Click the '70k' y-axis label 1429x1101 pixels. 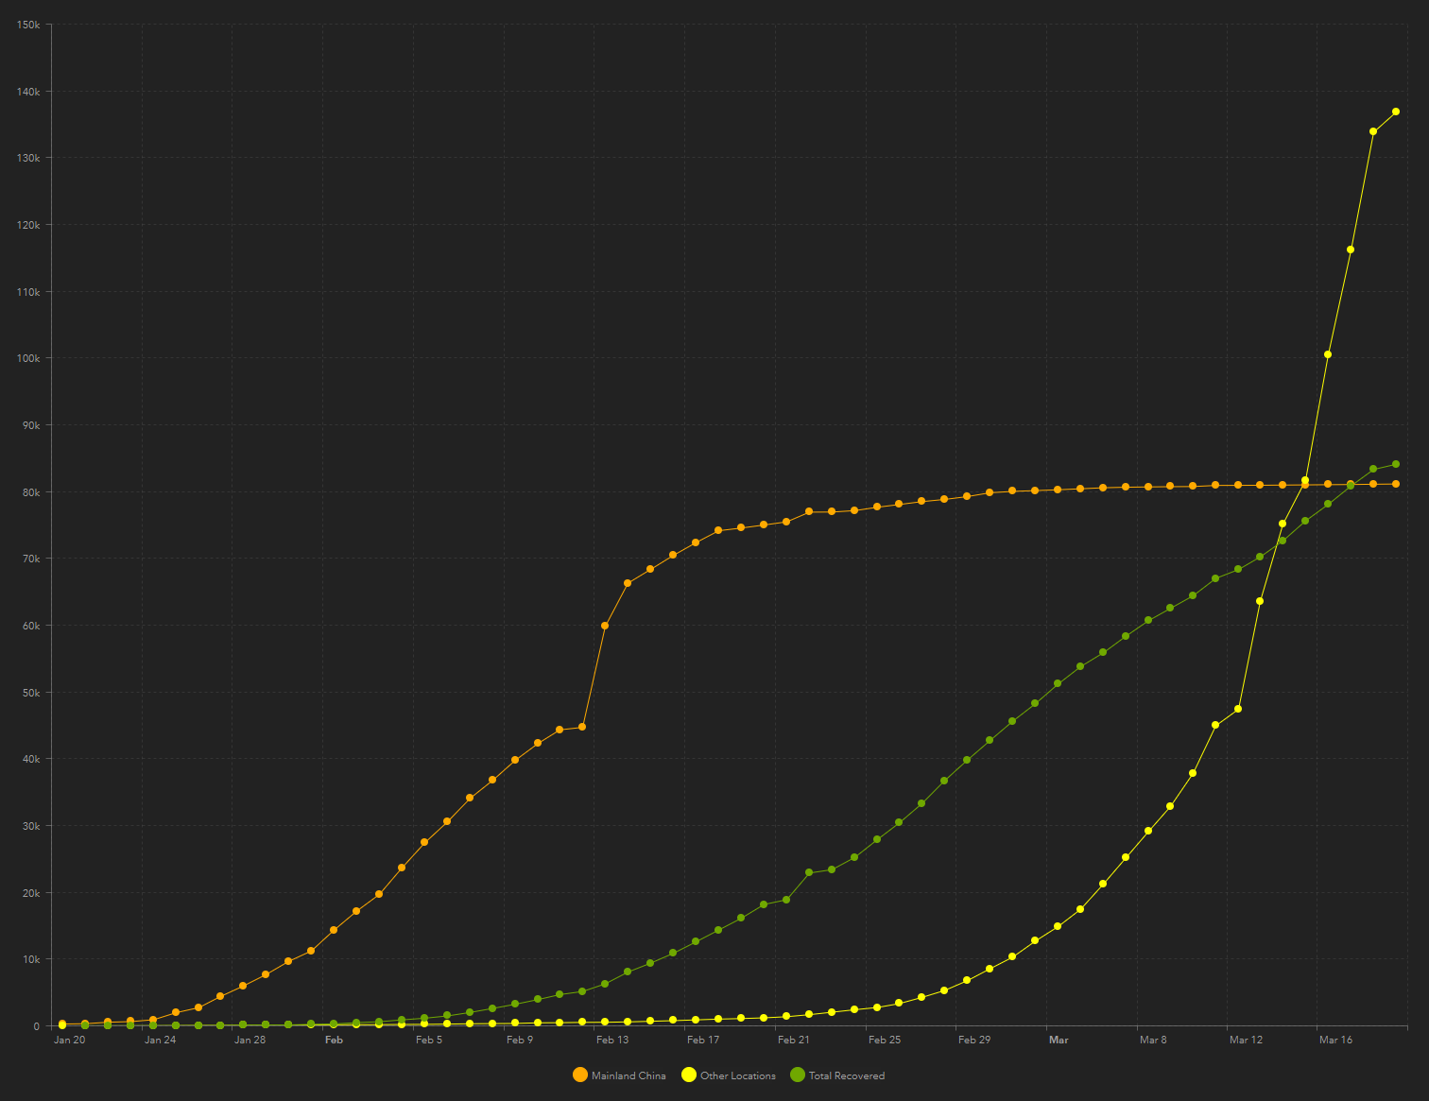tap(31, 559)
